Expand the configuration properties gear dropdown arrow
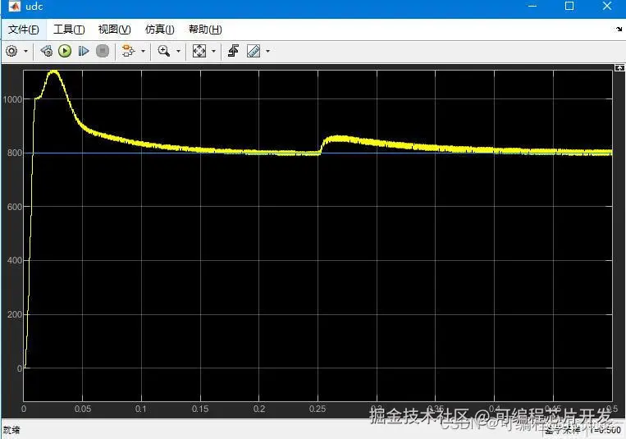Screen dimensions: 626x439 (26, 51)
